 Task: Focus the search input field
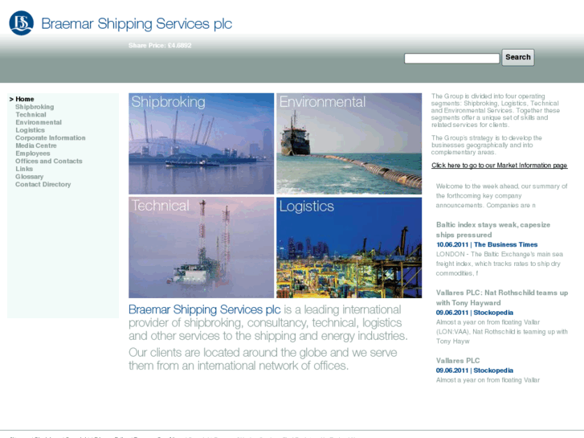[451, 58]
